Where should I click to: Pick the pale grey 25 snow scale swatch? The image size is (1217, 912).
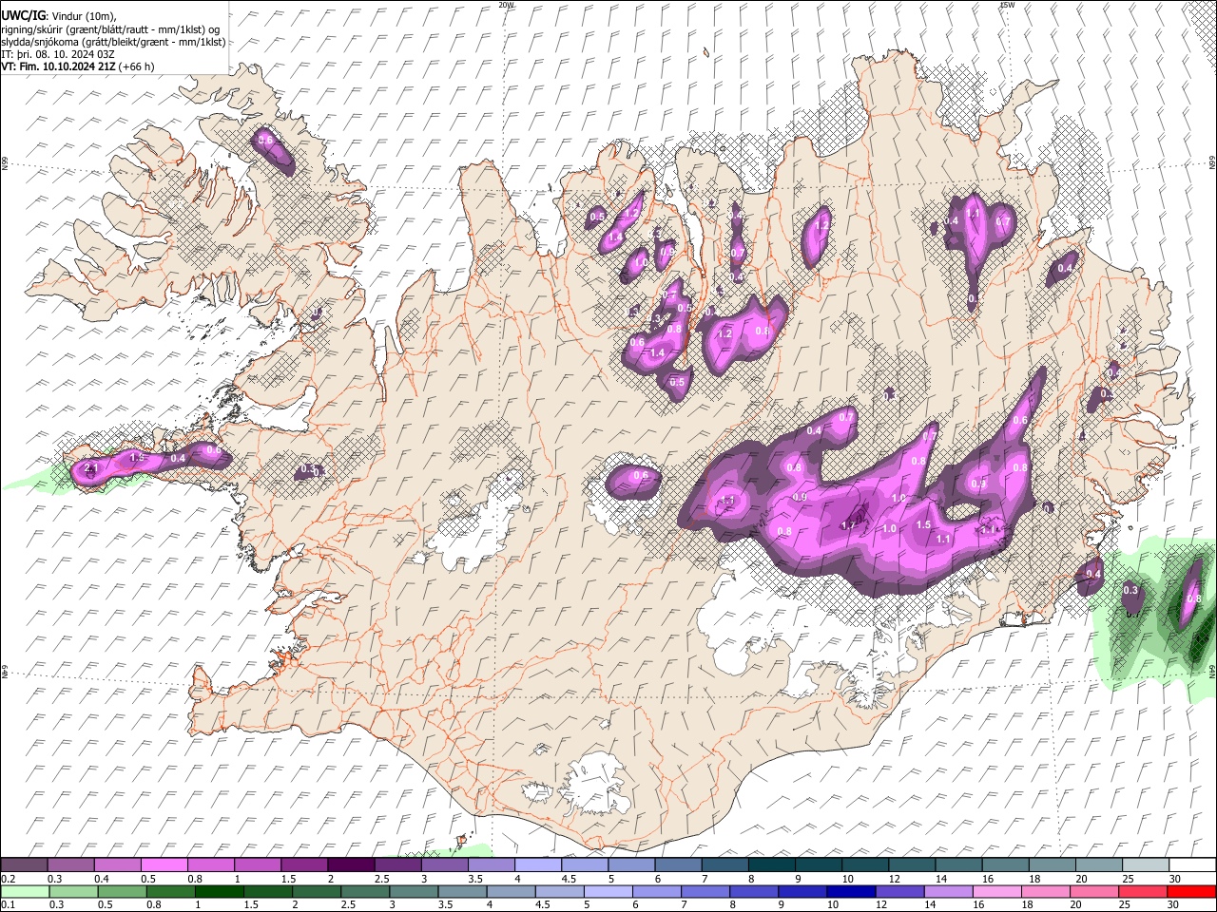click(x=1146, y=864)
